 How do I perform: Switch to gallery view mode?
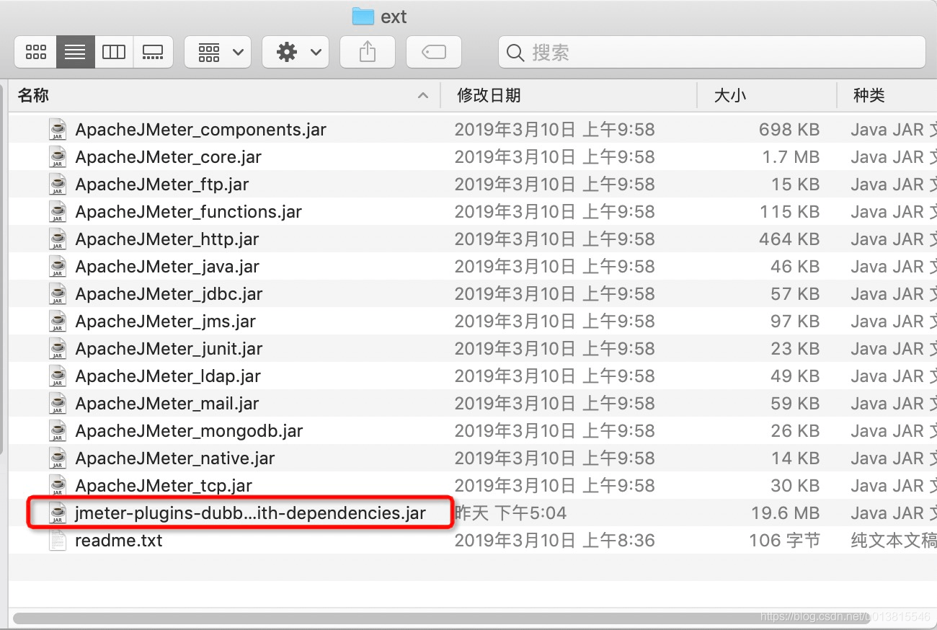[x=153, y=52]
